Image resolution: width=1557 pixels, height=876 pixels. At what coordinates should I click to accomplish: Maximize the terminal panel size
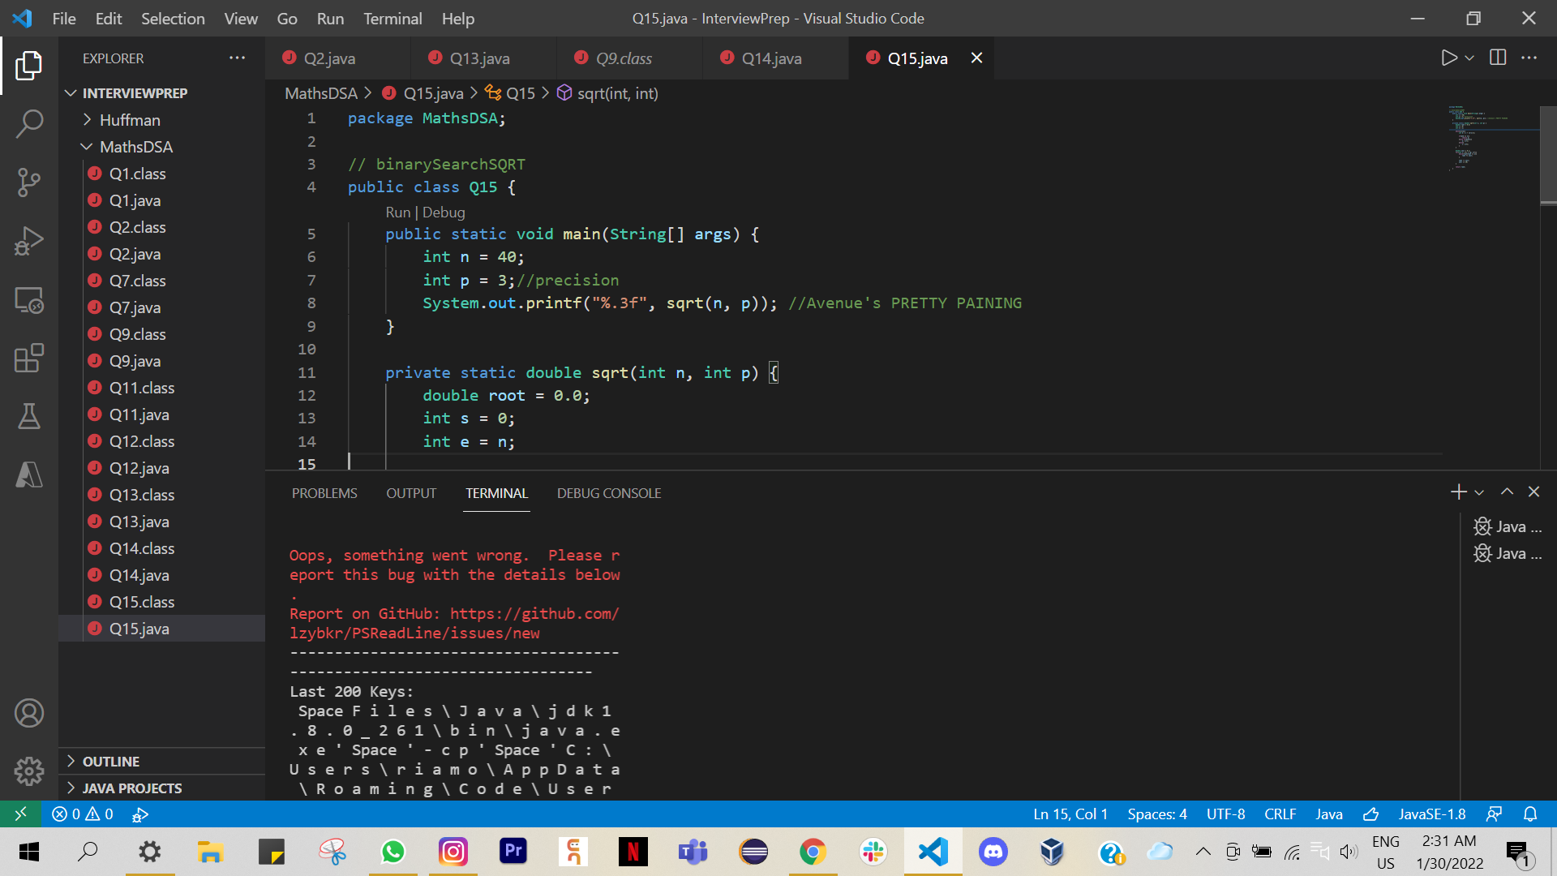(1507, 492)
